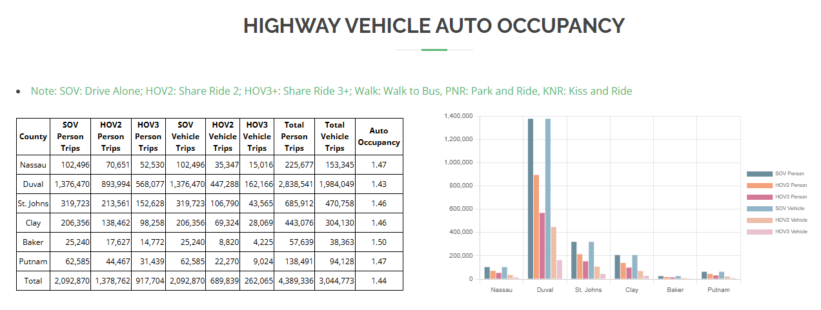Image resolution: width=821 pixels, height=310 pixels.
Task: Click the Nassau label on chart x-axis
Action: (x=502, y=290)
